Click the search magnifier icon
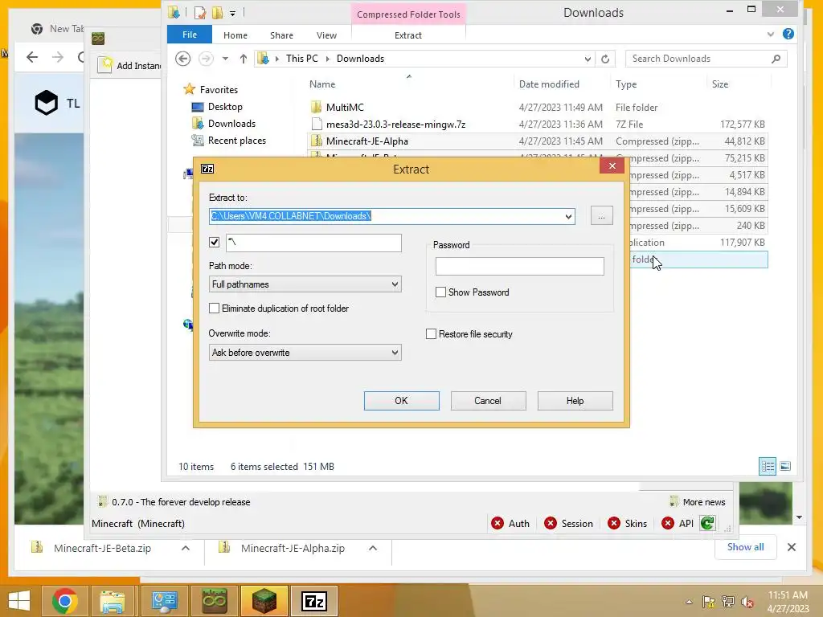823x617 pixels. click(776, 59)
